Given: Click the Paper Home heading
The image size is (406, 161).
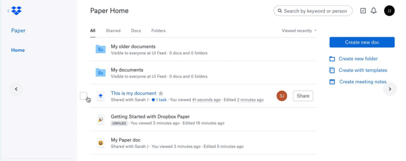Looking at the screenshot, I should (109, 11).
